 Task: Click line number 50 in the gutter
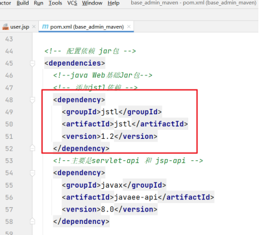tap(9, 124)
